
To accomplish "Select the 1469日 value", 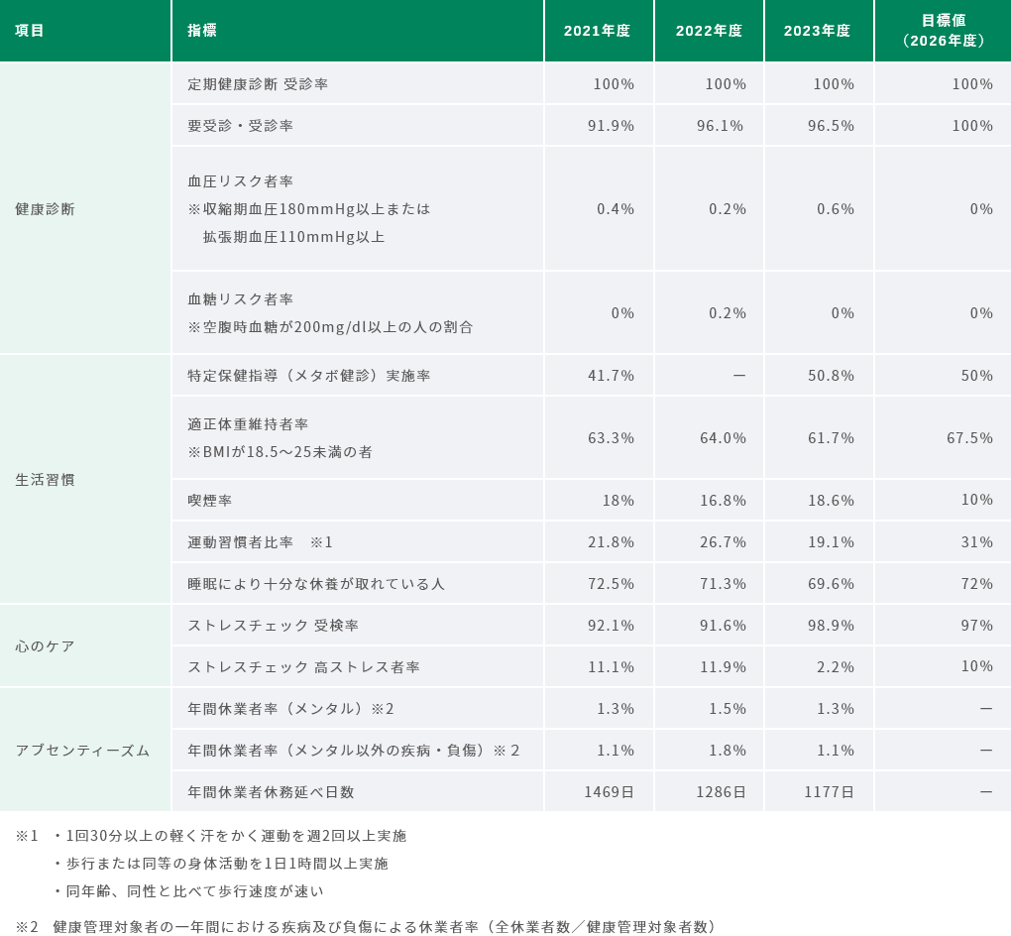I will (609, 792).
